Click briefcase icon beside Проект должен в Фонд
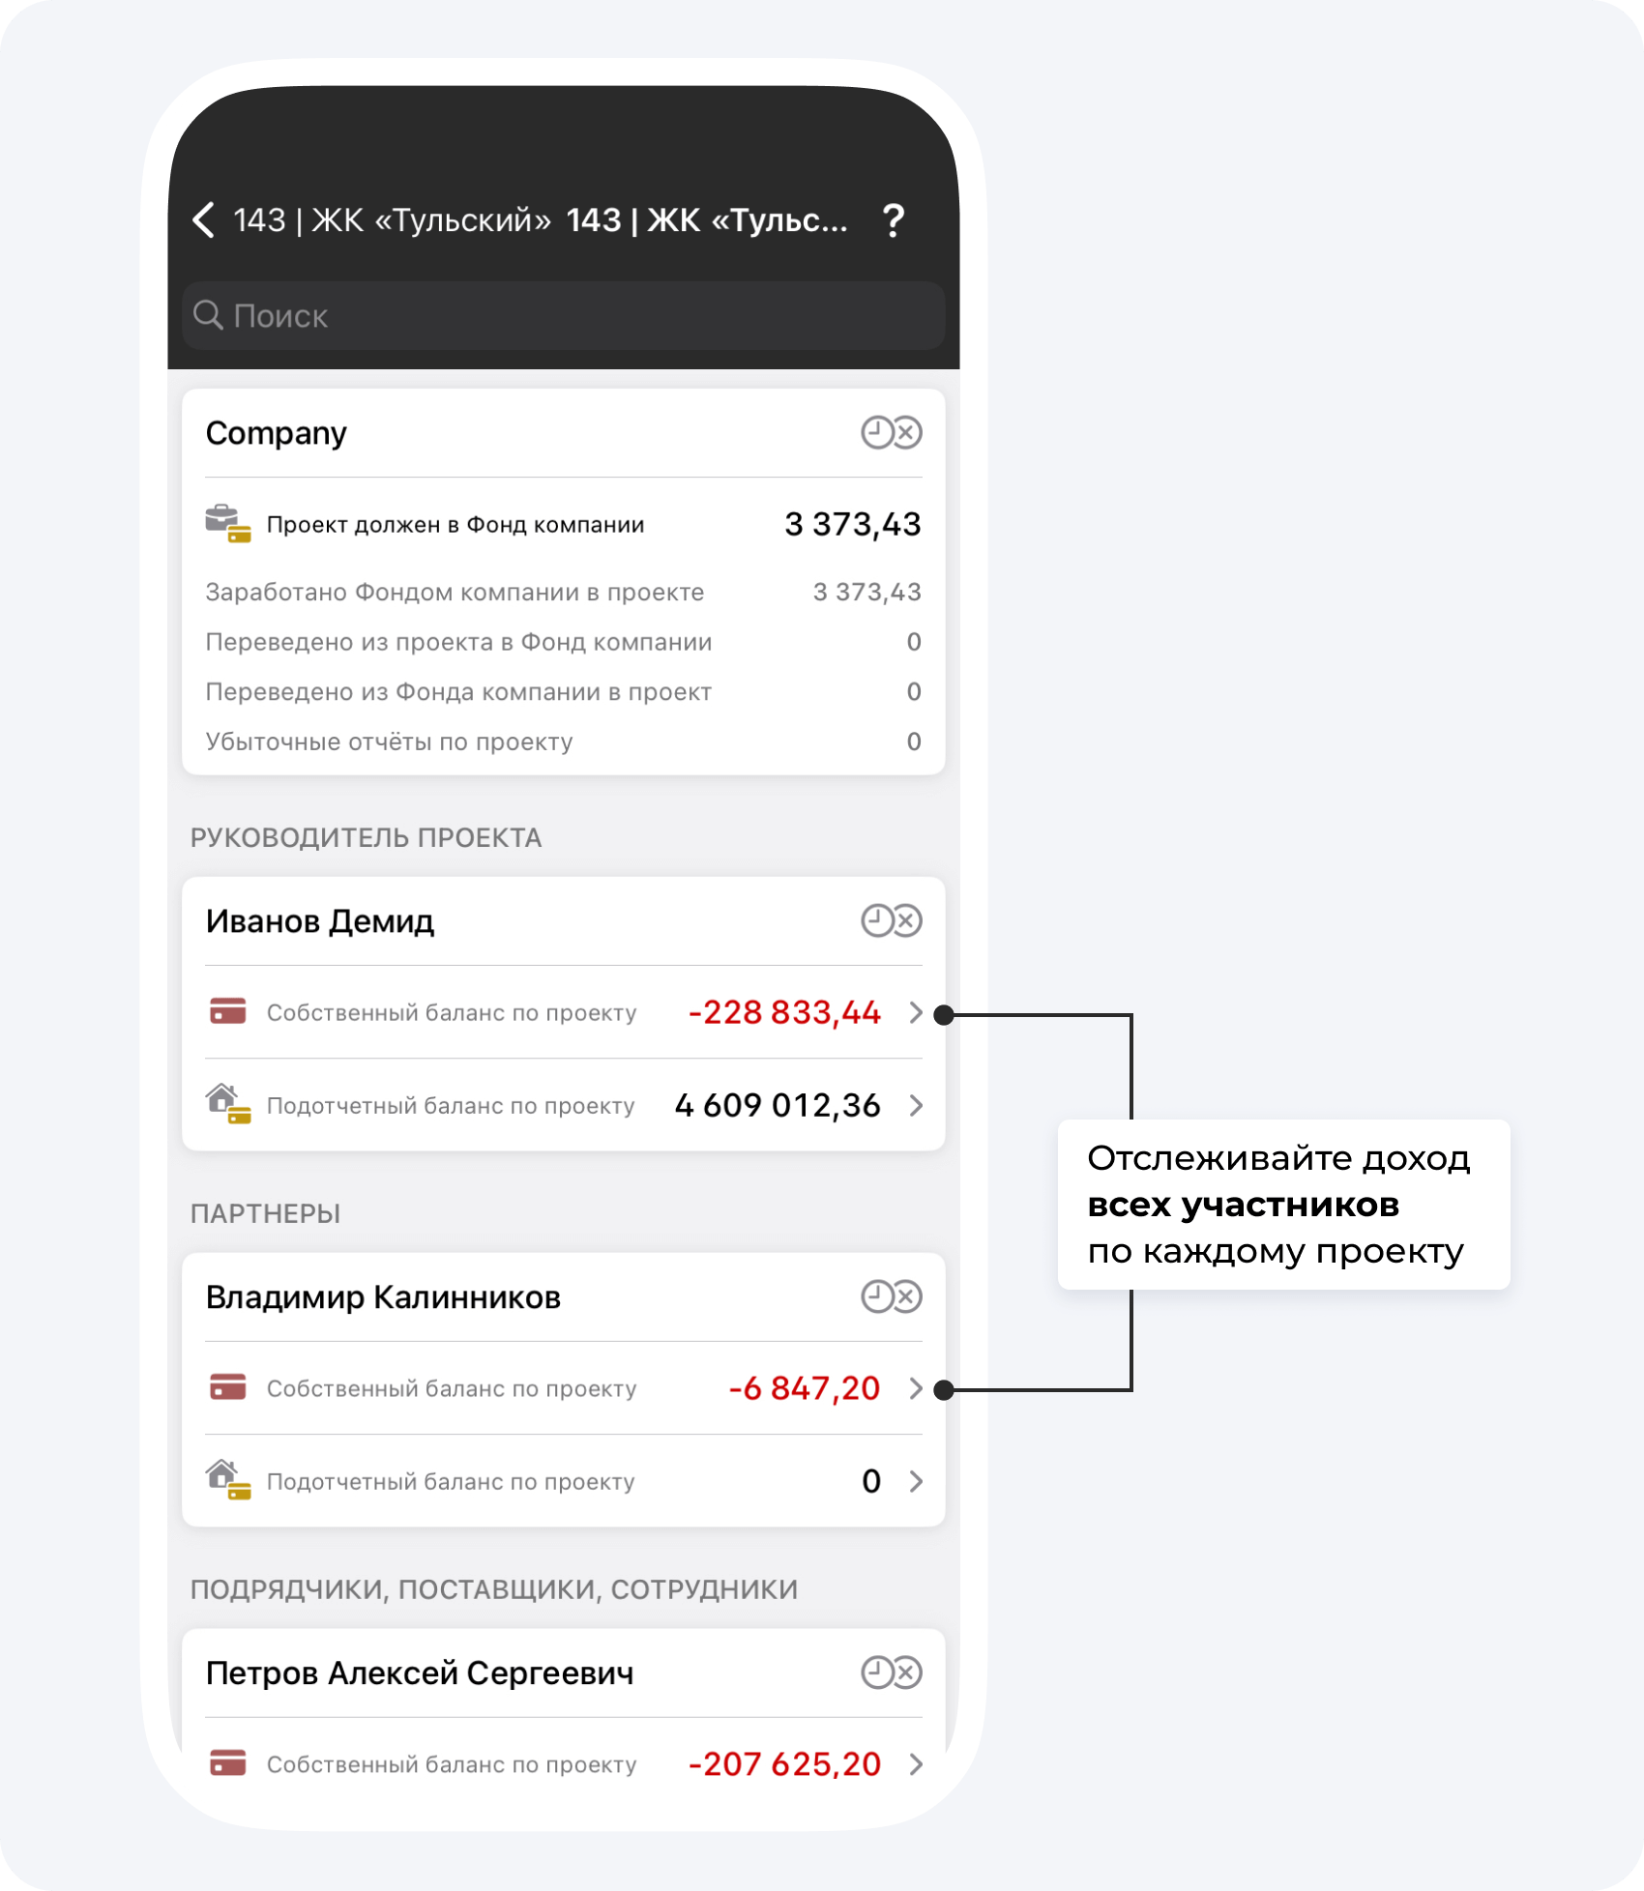Image resolution: width=1644 pixels, height=1891 pixels. coord(227,524)
